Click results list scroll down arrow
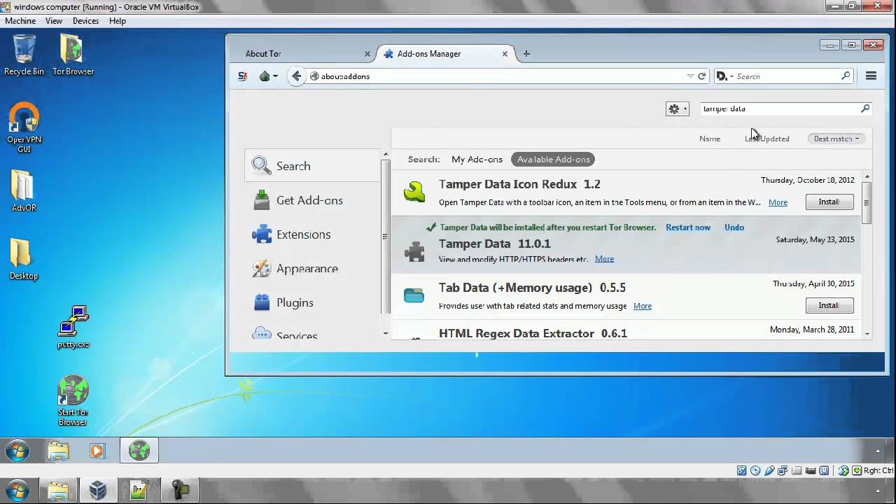Image resolution: width=896 pixels, height=504 pixels. tap(867, 334)
